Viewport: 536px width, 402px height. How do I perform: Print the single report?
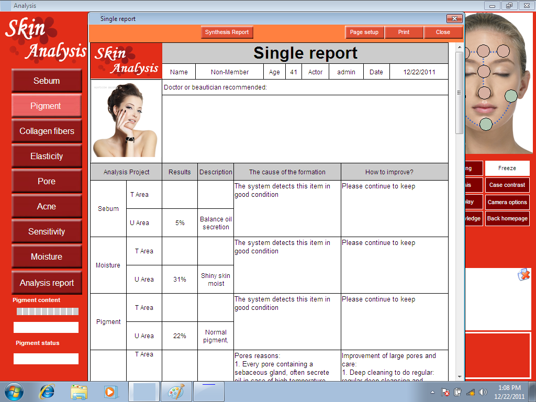(404, 32)
